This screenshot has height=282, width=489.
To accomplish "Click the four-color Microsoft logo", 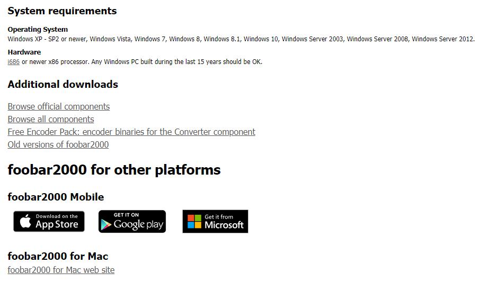I will [194, 222].
